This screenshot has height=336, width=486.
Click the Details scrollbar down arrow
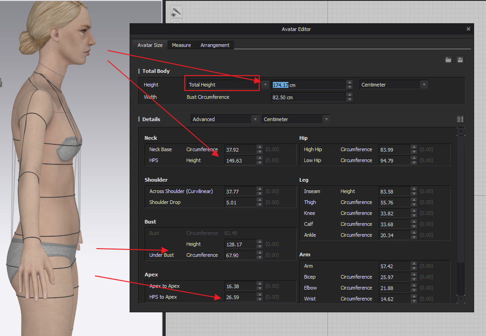[x=461, y=299]
